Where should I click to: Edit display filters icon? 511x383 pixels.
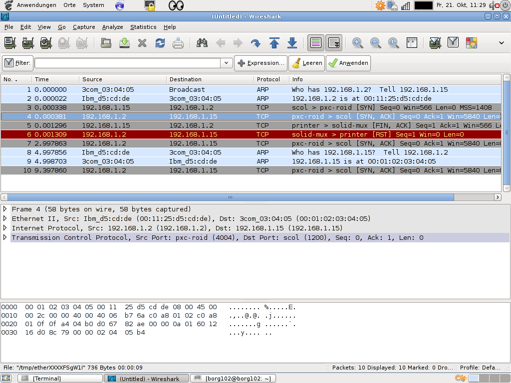tap(453, 43)
